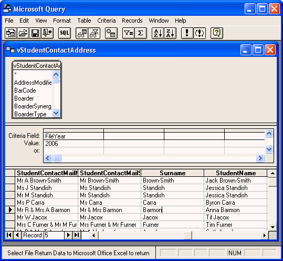Toggle the Show/Hide Tables icon
This screenshot has width=283, height=261.
click(82, 33)
